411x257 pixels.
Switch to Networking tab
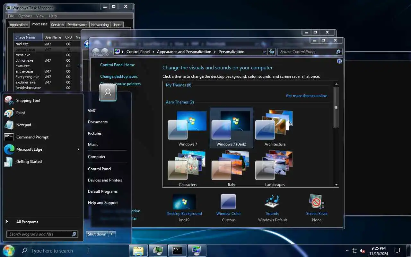tap(100, 25)
